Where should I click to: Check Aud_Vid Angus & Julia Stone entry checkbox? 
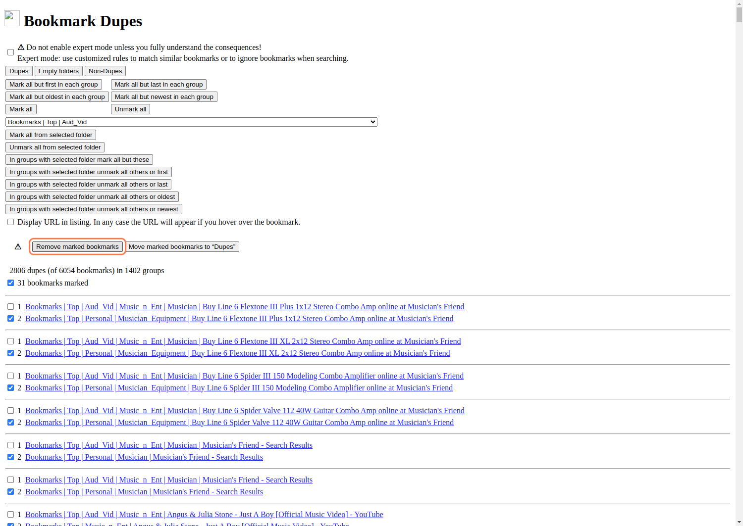(x=10, y=515)
